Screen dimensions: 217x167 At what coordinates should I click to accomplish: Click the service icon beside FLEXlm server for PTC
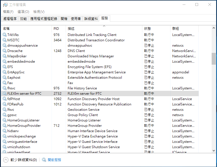coord(5,94)
